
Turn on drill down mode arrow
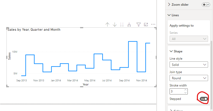tap(115, 25)
